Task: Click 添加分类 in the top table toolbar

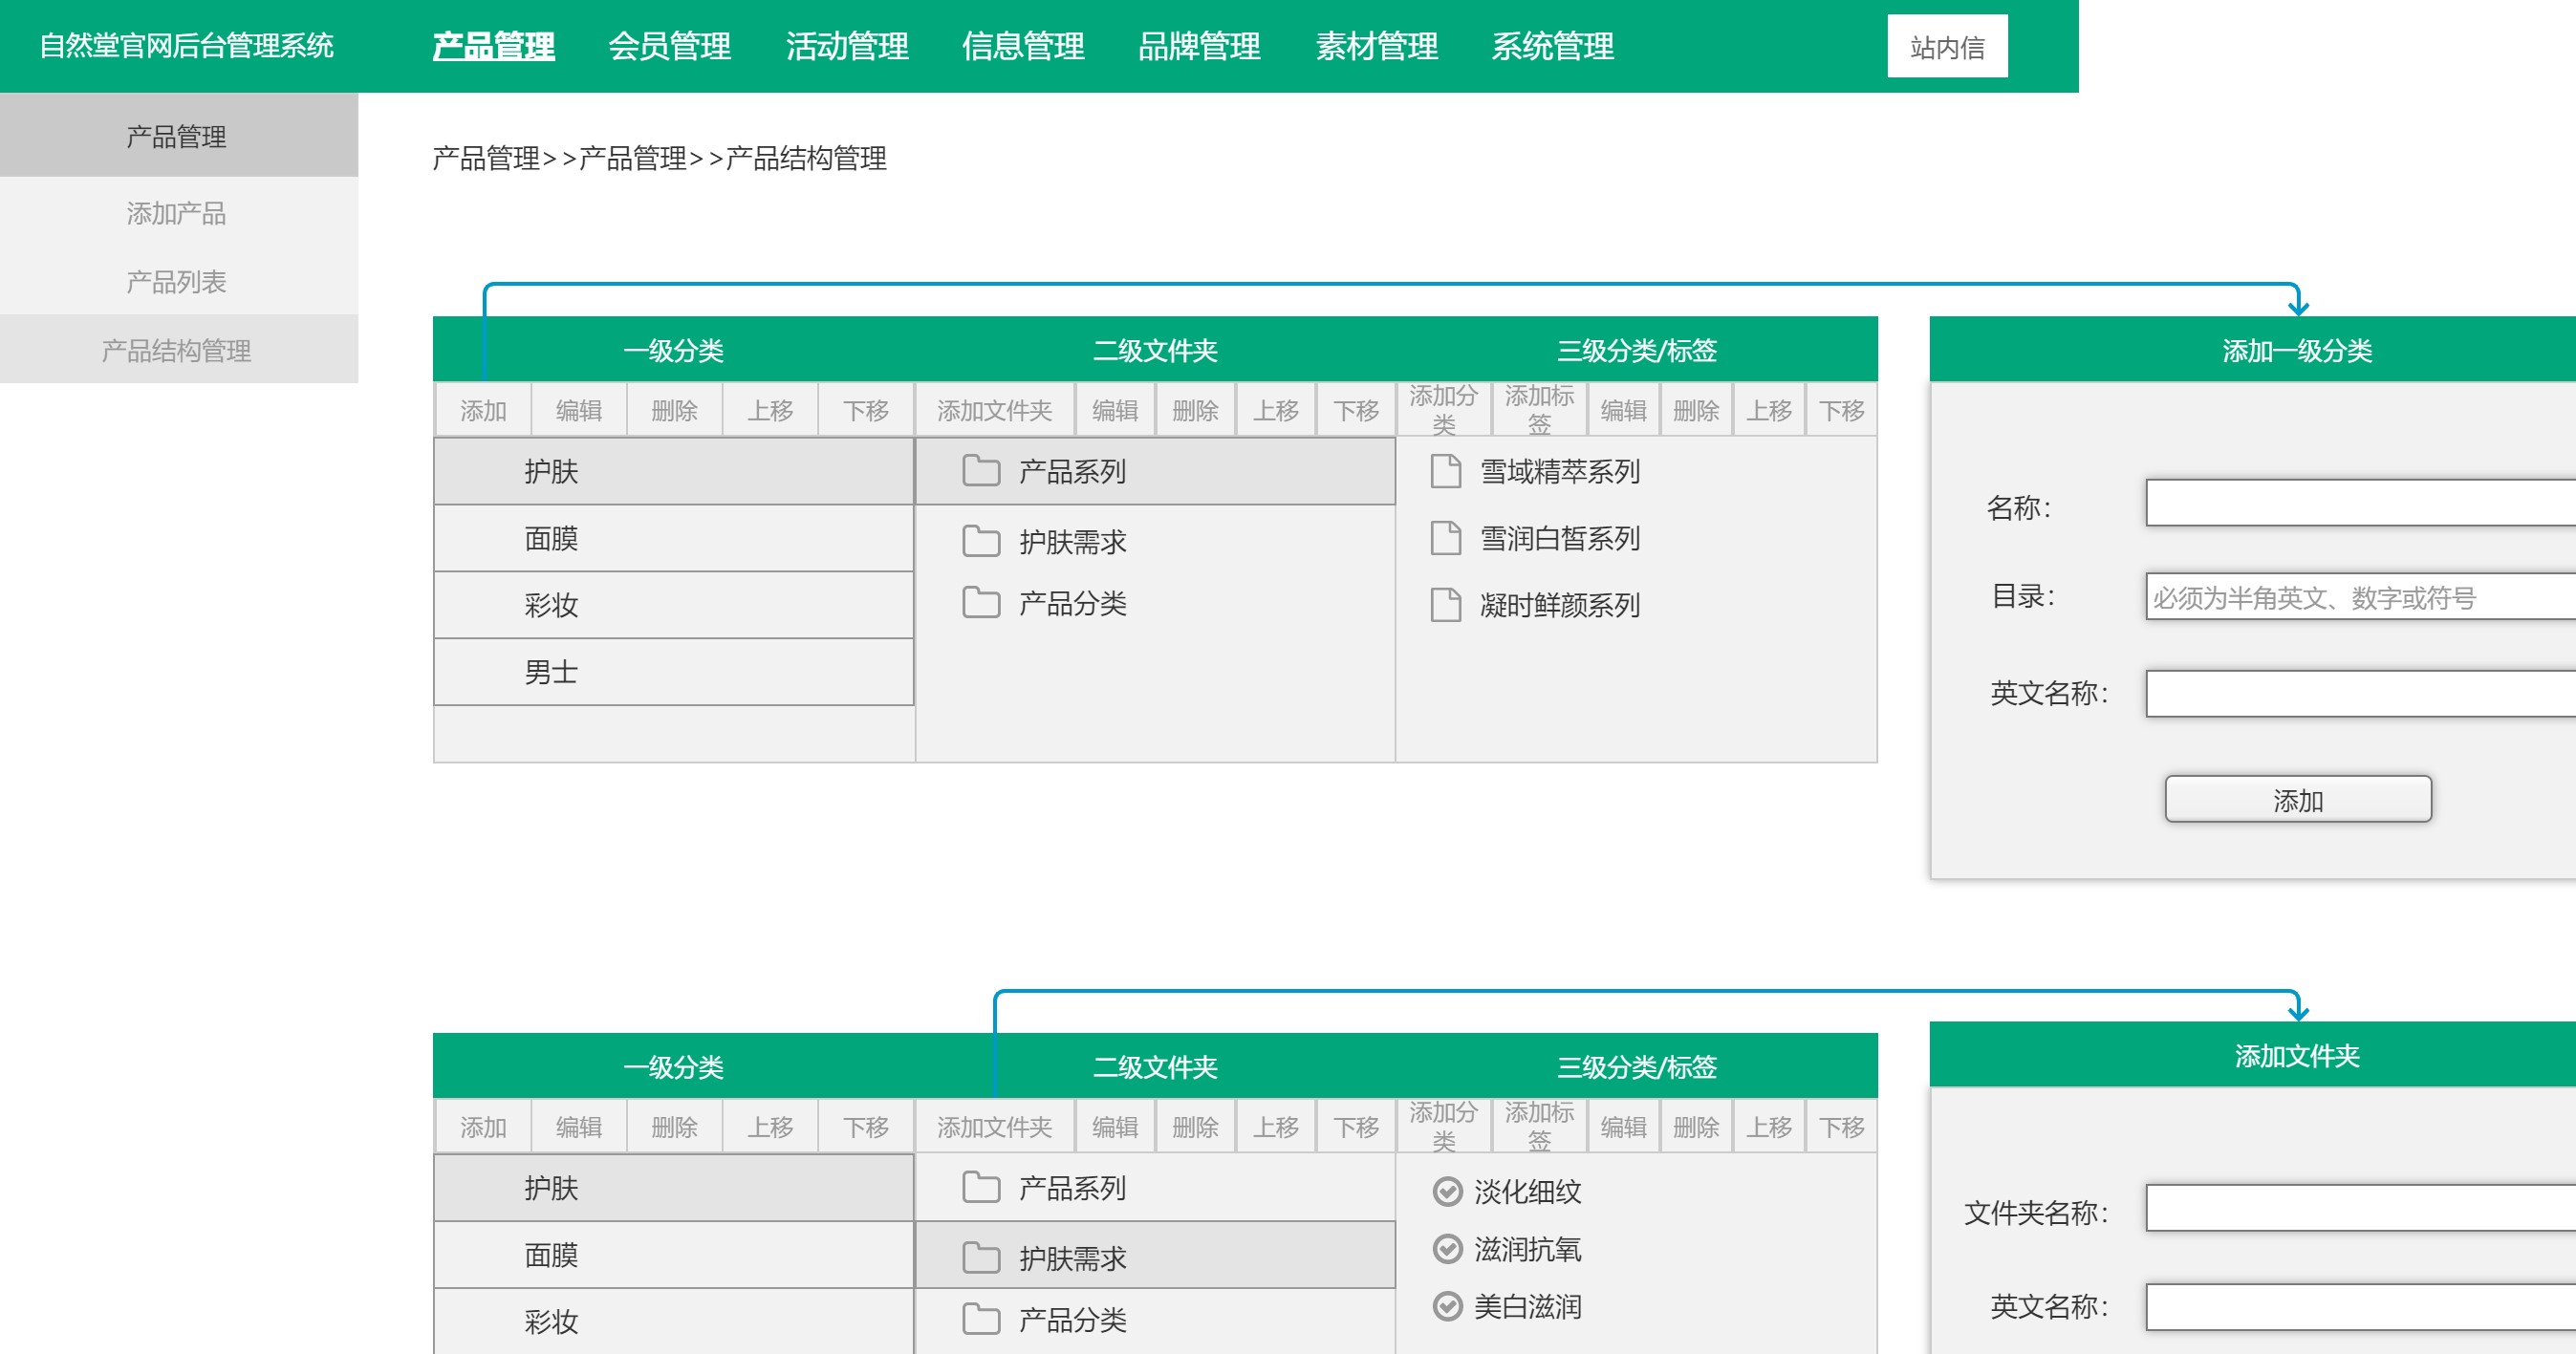Action: [x=1443, y=410]
